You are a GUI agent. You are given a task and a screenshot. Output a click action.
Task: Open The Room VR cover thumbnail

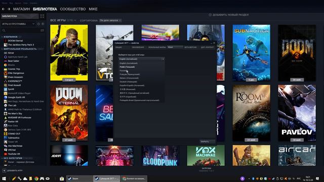pos(251,113)
